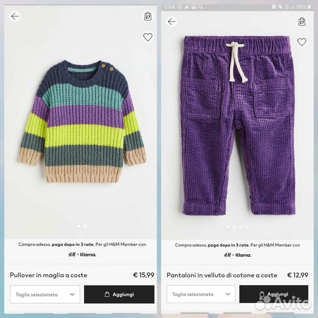Viewport: 318px width, 318px height.
Task: Select second image dot for pullover
Action: (85, 226)
